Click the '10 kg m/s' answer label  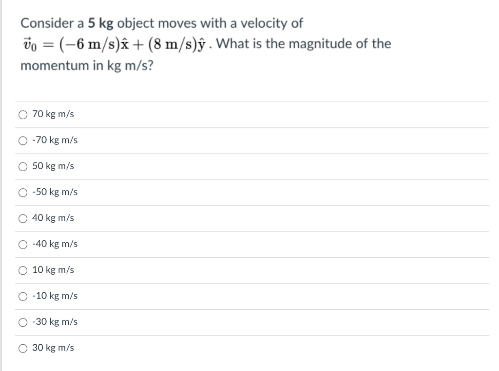coord(53,270)
